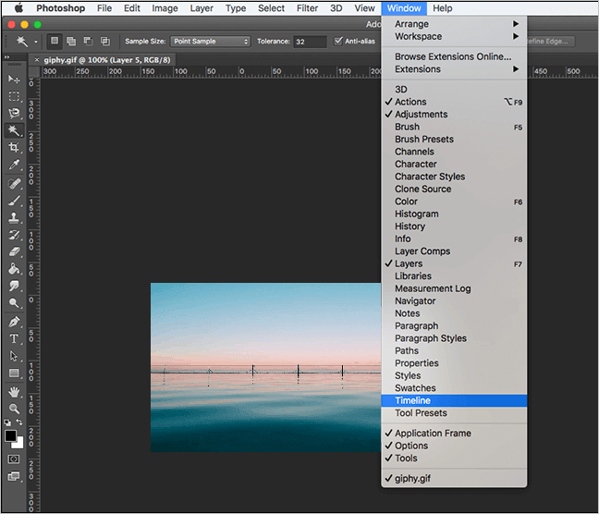Select the Zoom tool in toolbox

click(x=14, y=408)
